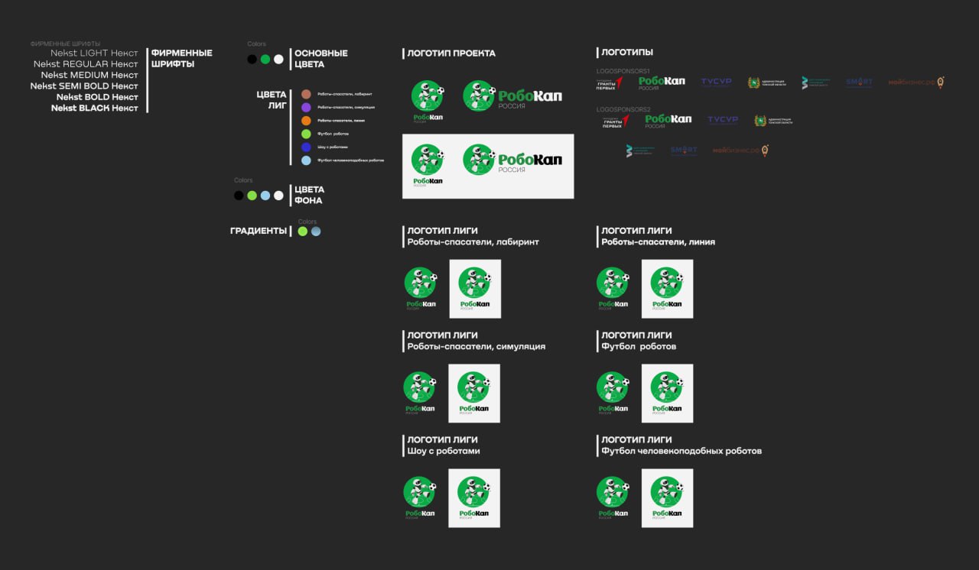This screenshot has height=570, width=979.
Task: Select the white swatch in Основные цвета
Action: click(278, 60)
